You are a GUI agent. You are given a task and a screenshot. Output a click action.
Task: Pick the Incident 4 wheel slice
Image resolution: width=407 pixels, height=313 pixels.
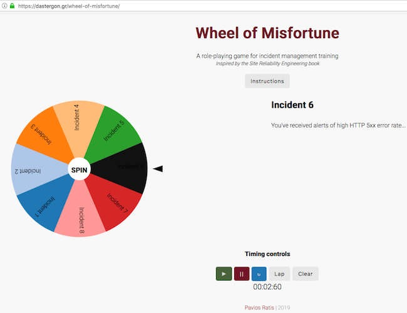click(x=77, y=119)
